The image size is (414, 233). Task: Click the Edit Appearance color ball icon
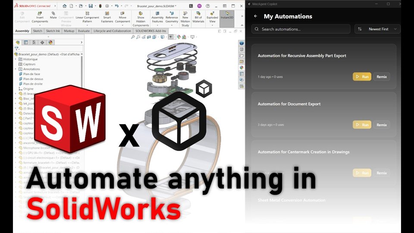click(179, 37)
